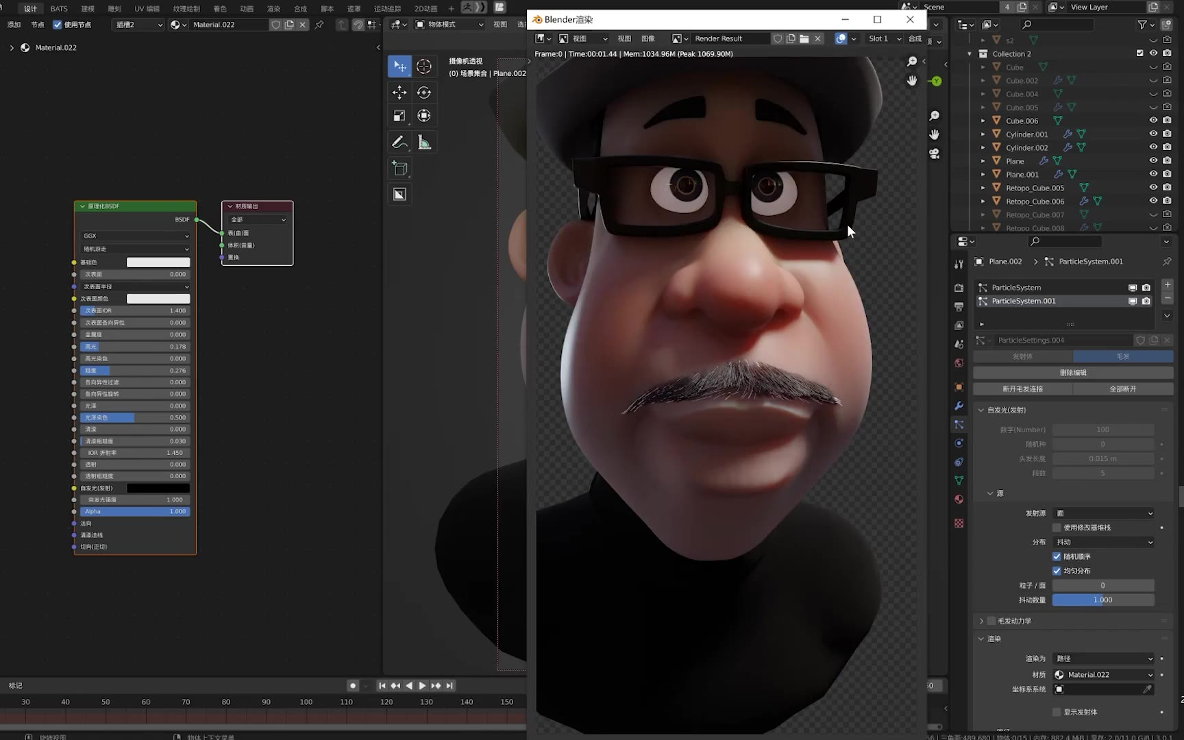Add a new particle system slot

click(x=1168, y=285)
